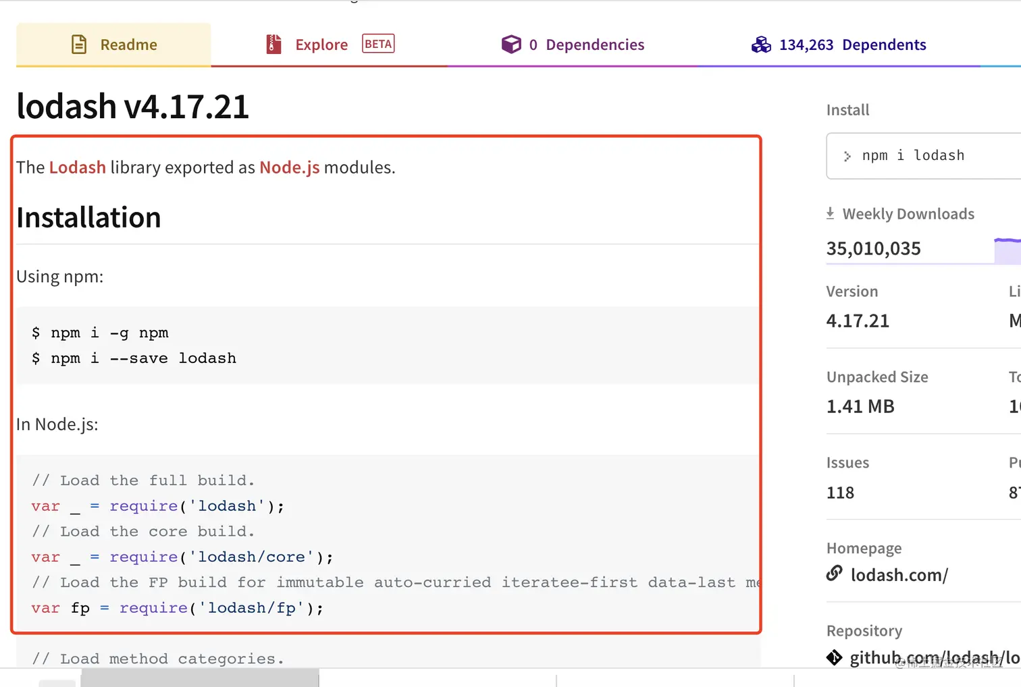
Task: Click the Readme document icon
Action: (x=79, y=45)
